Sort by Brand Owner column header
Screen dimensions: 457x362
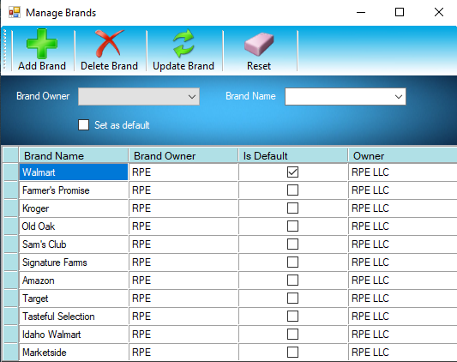click(x=183, y=156)
